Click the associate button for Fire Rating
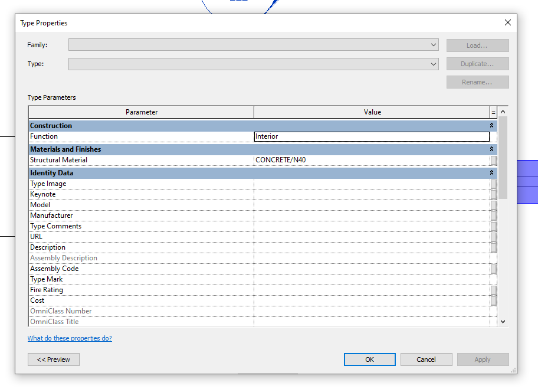Viewport: 538px width, 389px height. pos(493,290)
